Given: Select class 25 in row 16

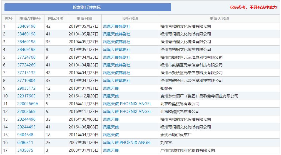Looking at the screenshot, I should (x=48, y=143).
